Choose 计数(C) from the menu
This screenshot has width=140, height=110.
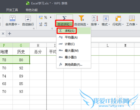(74, 44)
